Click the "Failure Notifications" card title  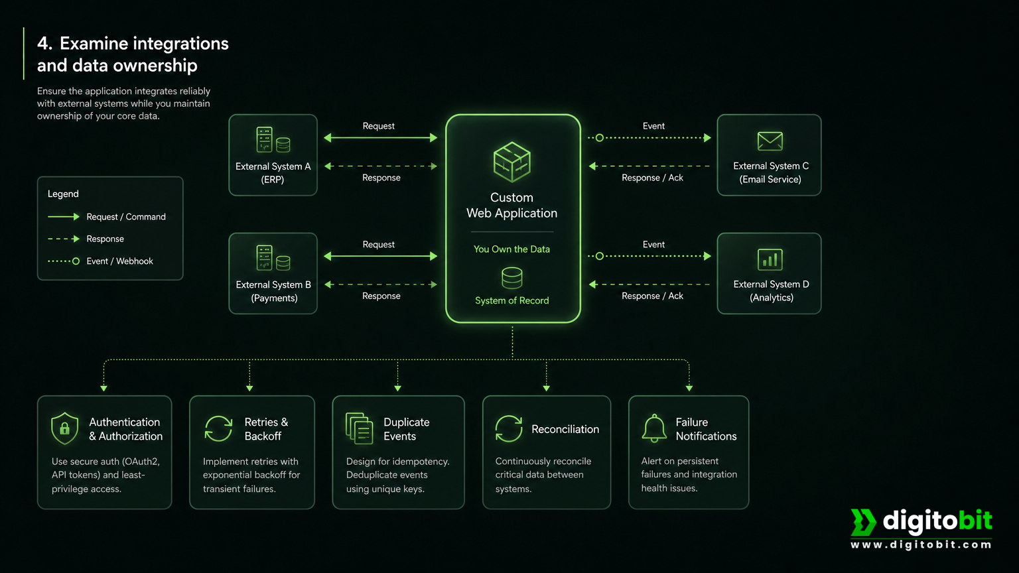coord(706,429)
